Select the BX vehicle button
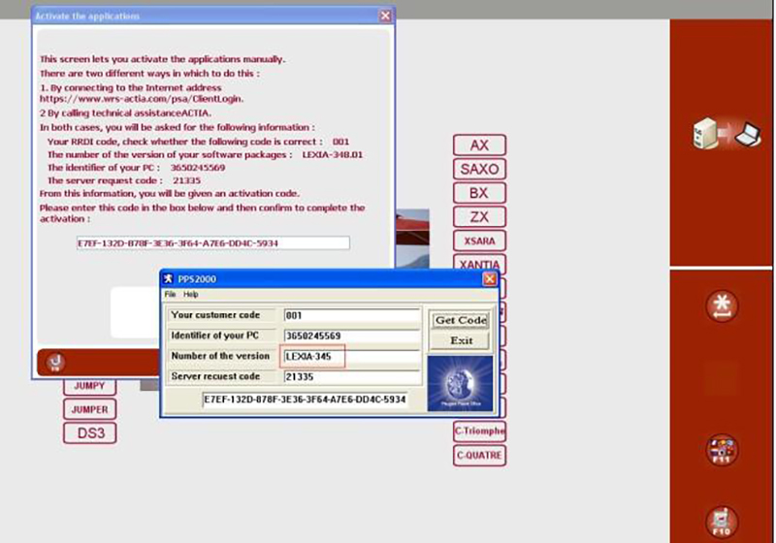 [x=479, y=193]
